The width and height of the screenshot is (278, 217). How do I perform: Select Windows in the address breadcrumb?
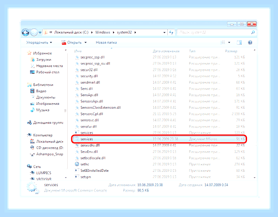[103, 32]
